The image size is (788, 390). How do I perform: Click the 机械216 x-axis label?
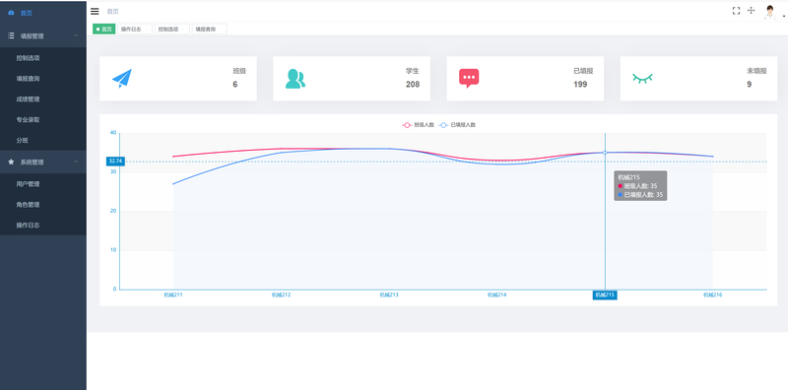[x=712, y=295]
